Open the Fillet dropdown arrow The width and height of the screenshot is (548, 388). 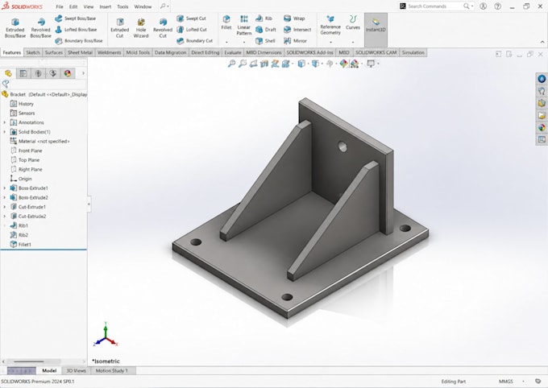[226, 42]
